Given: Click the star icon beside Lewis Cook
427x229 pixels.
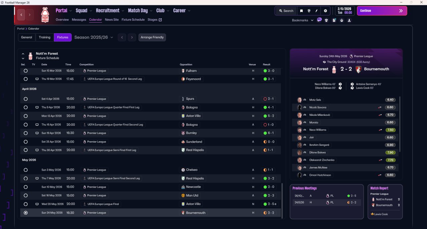Looking at the screenshot, I should tap(372, 214).
